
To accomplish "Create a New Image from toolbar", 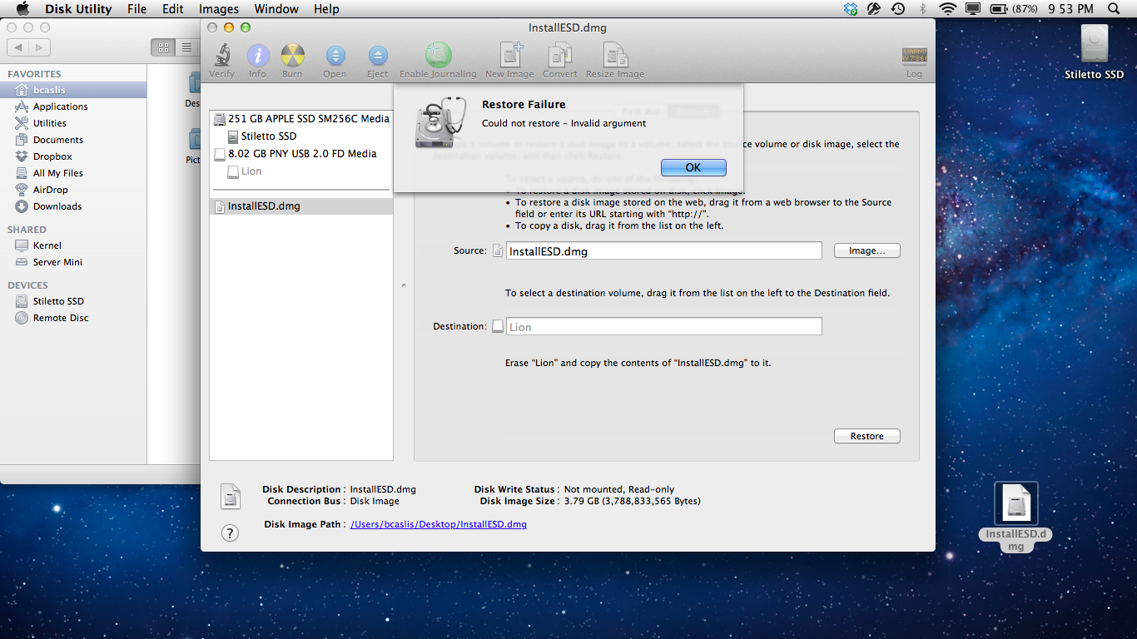I will [x=509, y=56].
